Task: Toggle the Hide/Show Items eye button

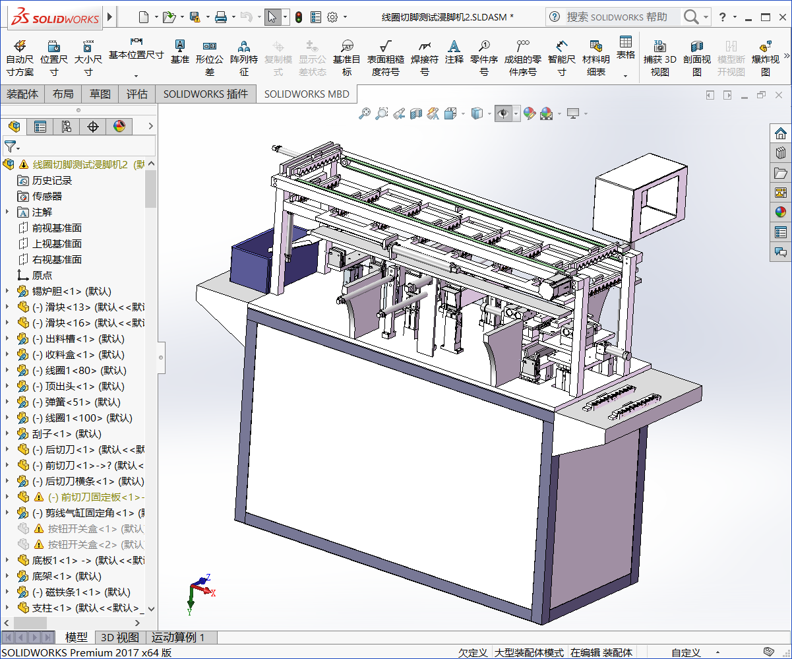Action: (503, 114)
